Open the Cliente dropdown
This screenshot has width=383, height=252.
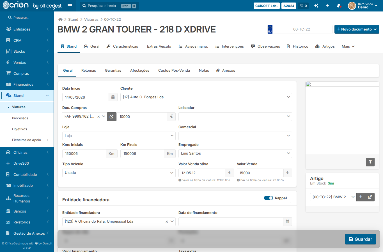click(x=206, y=97)
